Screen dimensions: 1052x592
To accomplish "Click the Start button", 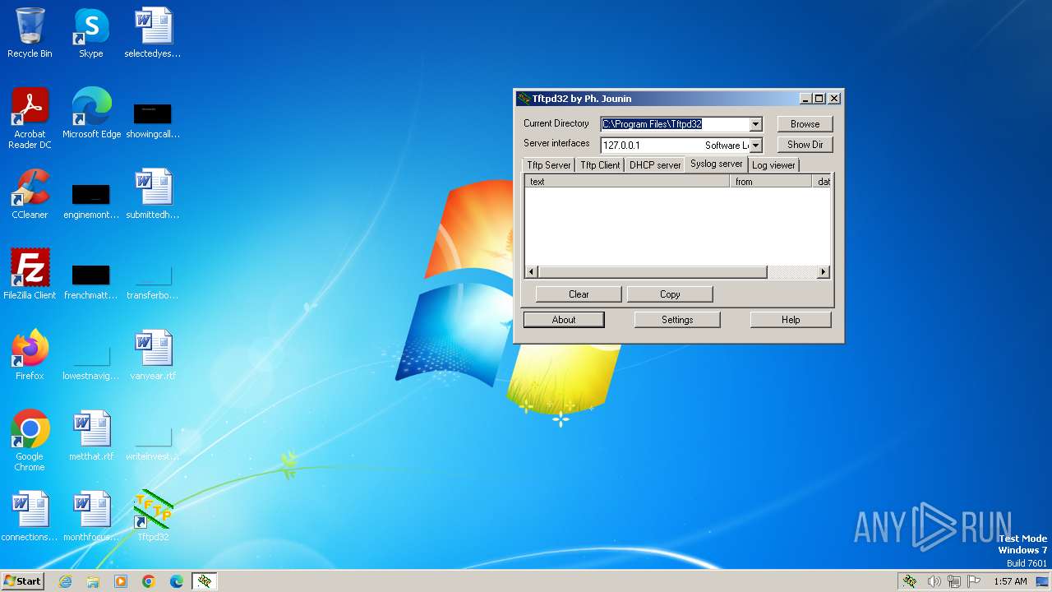I will click(23, 581).
